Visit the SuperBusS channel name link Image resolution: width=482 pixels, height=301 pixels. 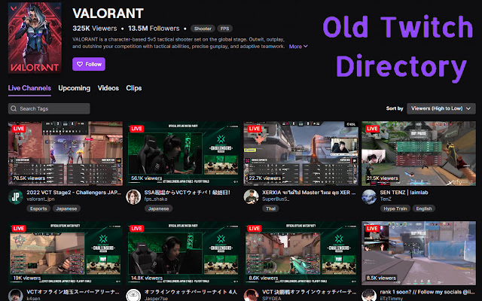pos(276,199)
